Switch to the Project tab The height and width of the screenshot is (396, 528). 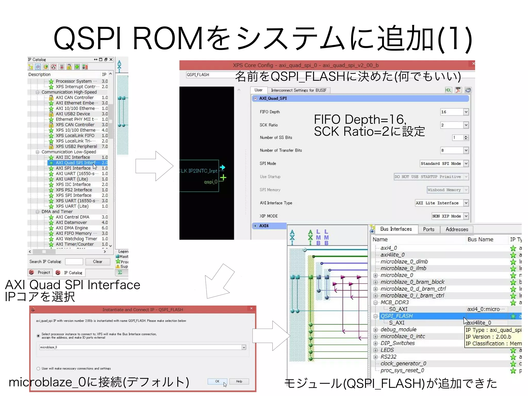click(40, 272)
